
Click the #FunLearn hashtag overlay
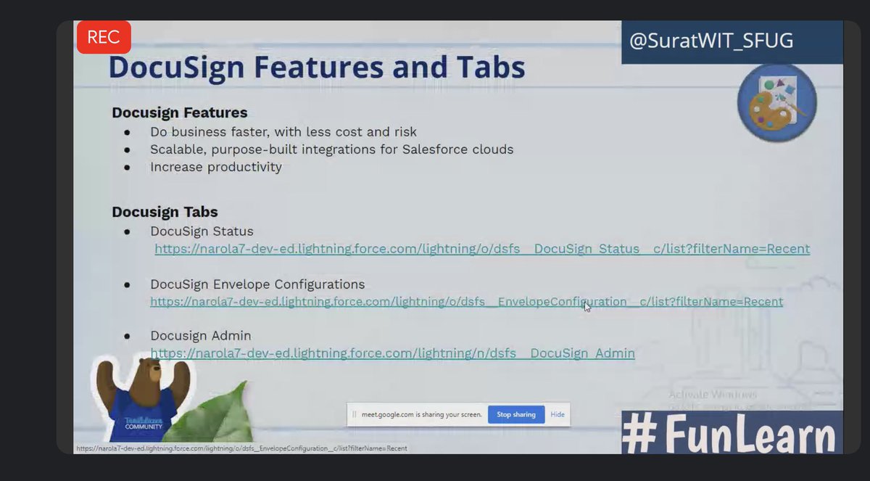pos(732,431)
